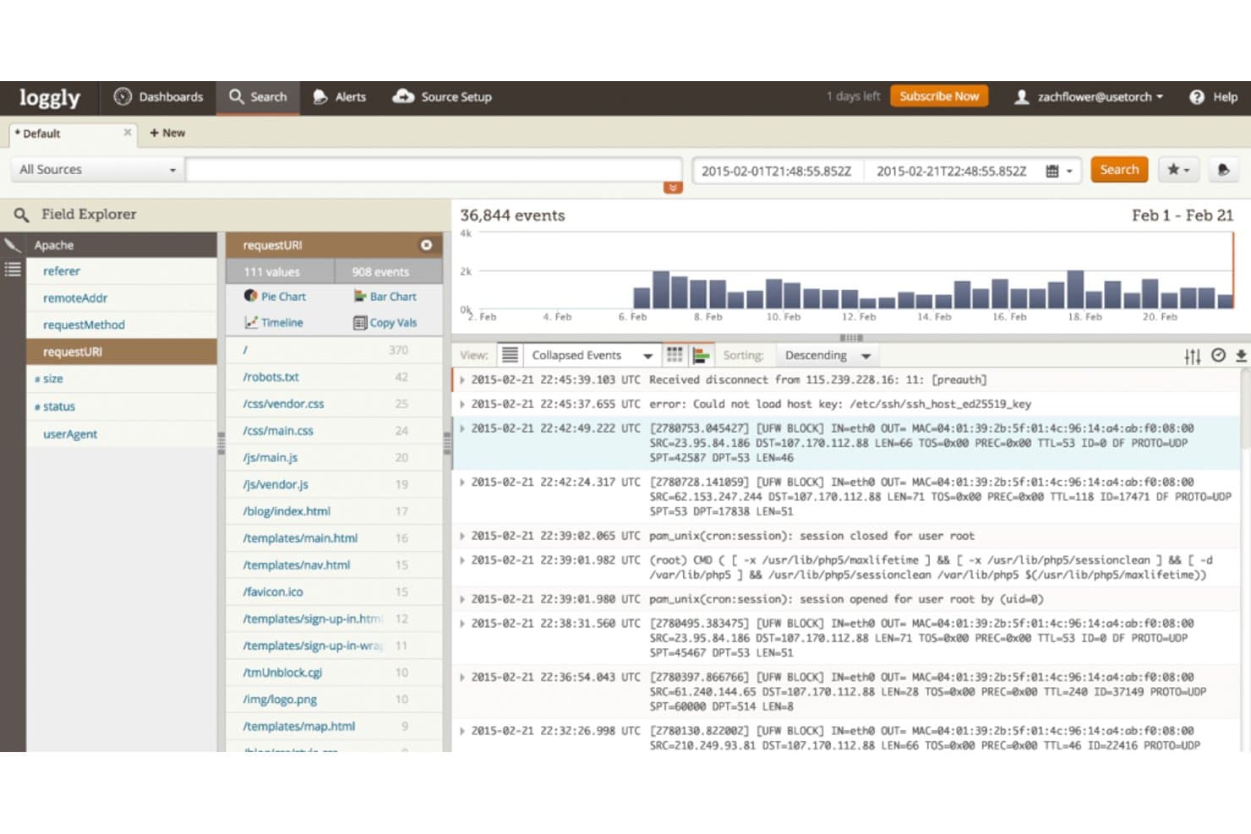Open the Help link
The height and width of the screenshot is (834, 1251).
1213,97
